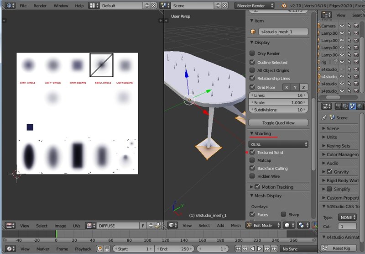Screen dimensions: 365x254
Task: Open the UVs menu in image editor
Action: tap(77, 226)
